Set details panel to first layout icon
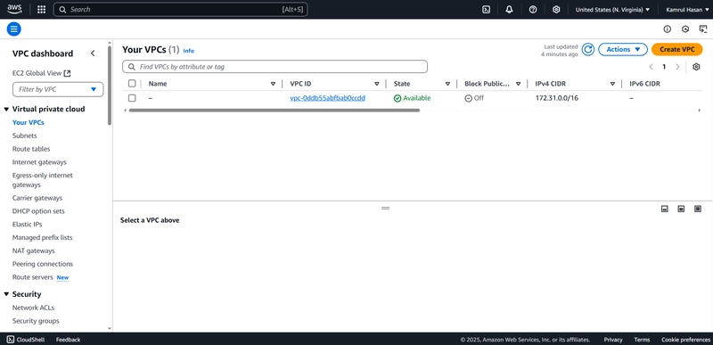The height and width of the screenshot is (345, 713). click(664, 209)
